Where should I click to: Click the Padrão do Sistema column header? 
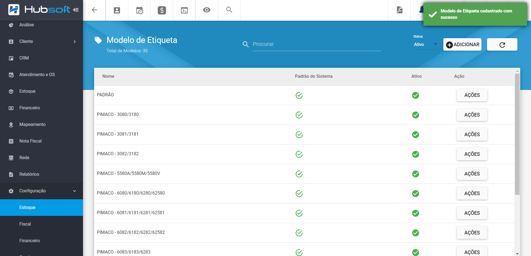[x=314, y=76]
